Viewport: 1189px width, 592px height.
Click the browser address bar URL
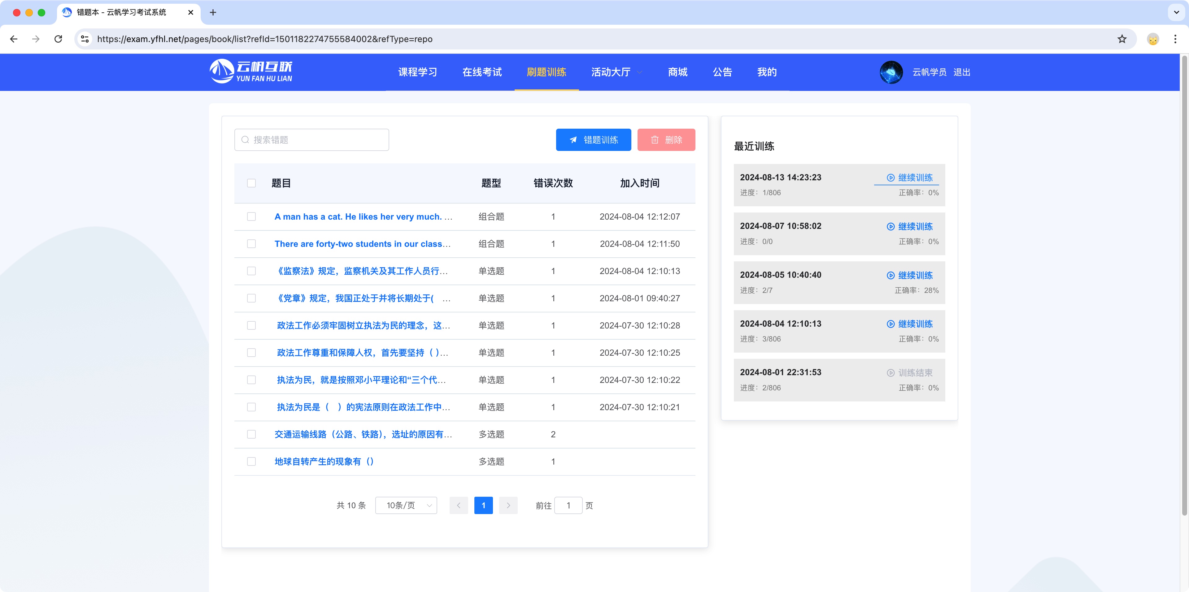tap(264, 39)
